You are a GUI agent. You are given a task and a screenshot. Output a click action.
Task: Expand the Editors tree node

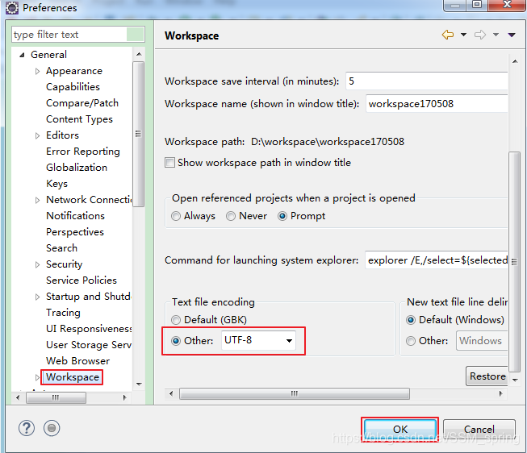(37, 135)
